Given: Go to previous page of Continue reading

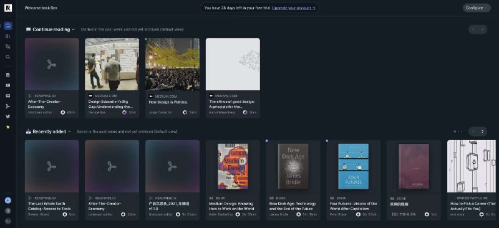Looking at the screenshot, I should click(x=473, y=29).
